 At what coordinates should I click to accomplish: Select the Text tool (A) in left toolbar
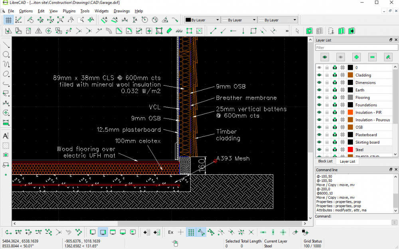click(6, 136)
